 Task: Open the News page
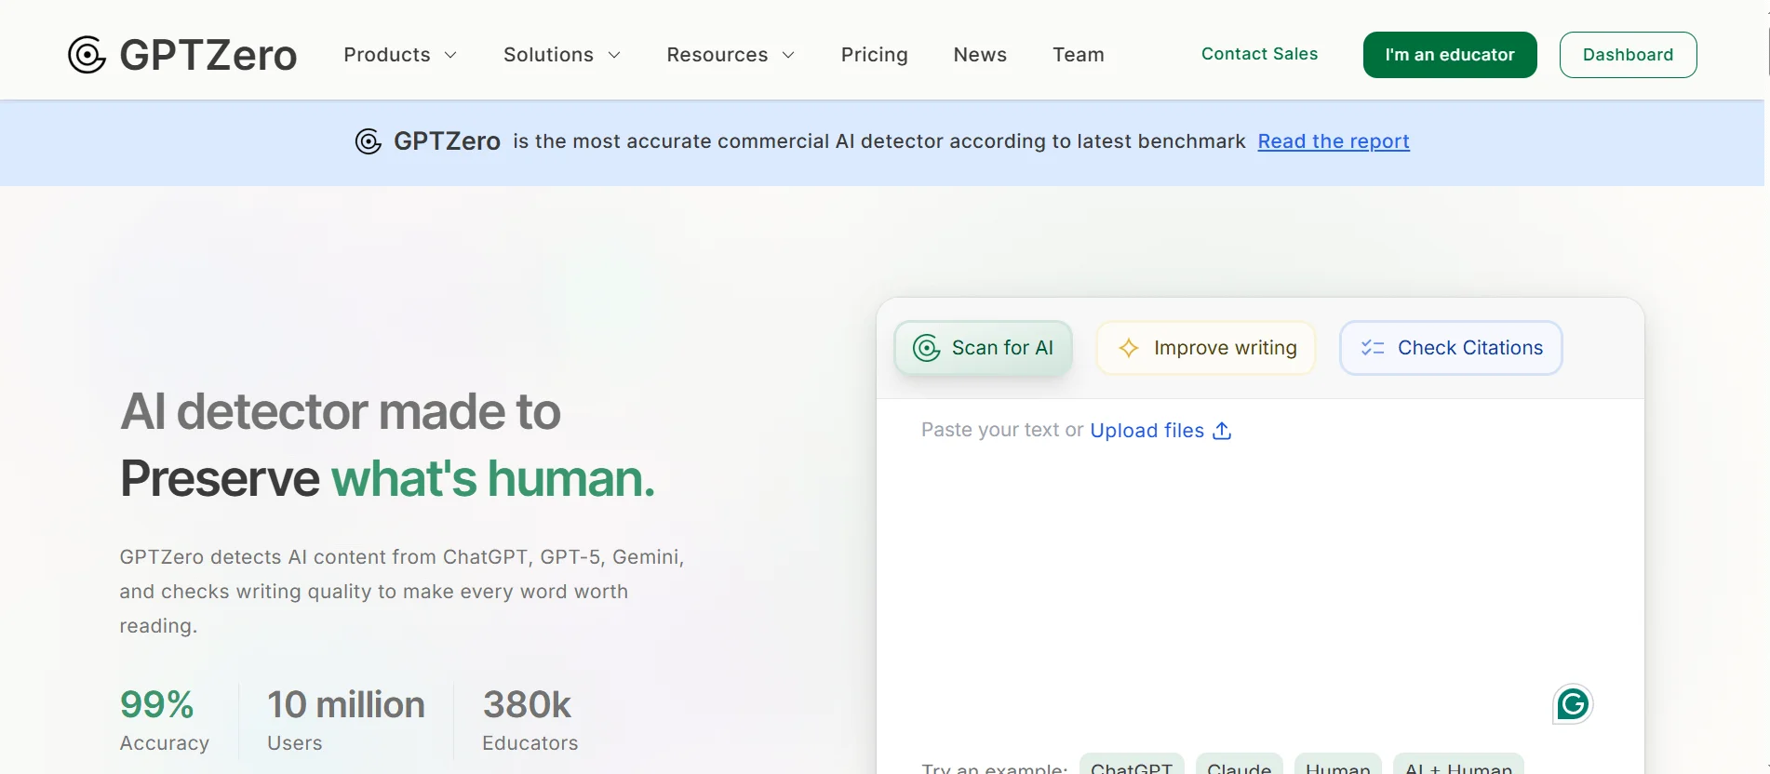click(980, 55)
